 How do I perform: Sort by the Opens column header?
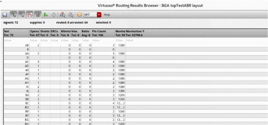pyautogui.click(x=35, y=33)
